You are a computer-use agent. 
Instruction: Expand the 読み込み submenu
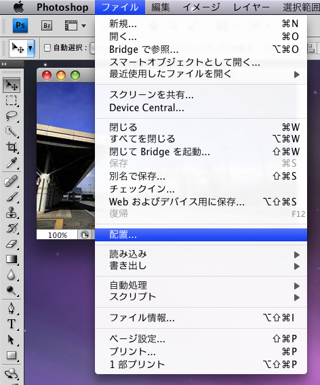pos(297,255)
